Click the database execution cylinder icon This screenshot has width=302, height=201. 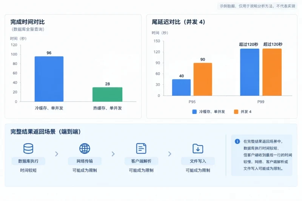[x=28, y=148]
